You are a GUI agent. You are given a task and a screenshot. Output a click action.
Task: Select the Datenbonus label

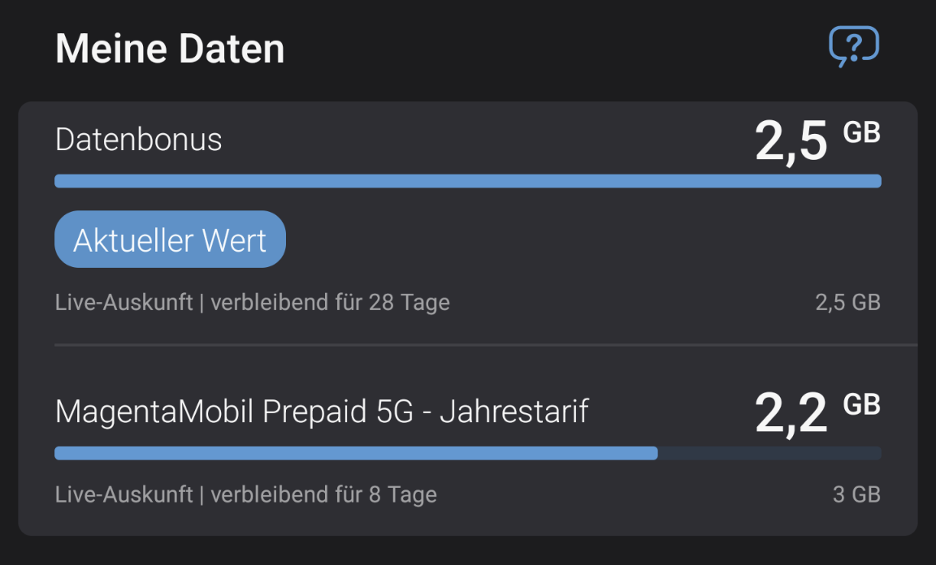tap(138, 140)
